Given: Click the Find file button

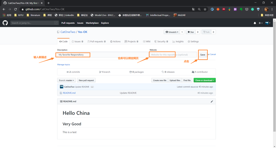Looking at the screenshot, I should point(187,80).
